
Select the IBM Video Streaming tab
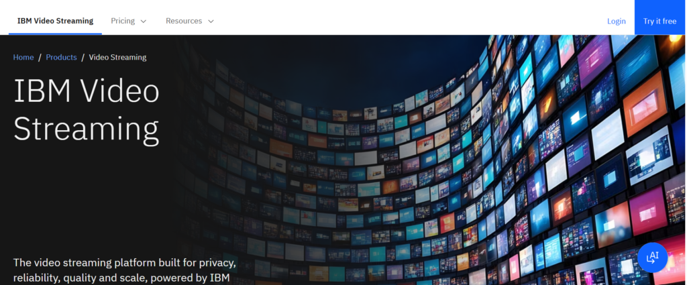55,21
